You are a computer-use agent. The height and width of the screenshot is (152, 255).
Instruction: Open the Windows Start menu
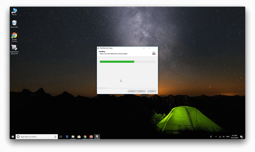pyautogui.click(x=13, y=137)
